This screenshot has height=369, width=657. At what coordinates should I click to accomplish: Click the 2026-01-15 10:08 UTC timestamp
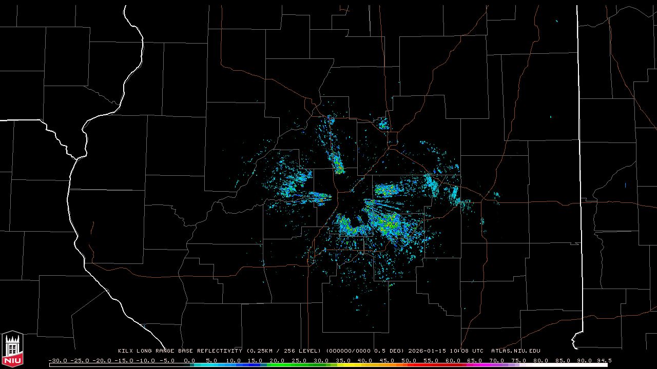(x=446, y=351)
